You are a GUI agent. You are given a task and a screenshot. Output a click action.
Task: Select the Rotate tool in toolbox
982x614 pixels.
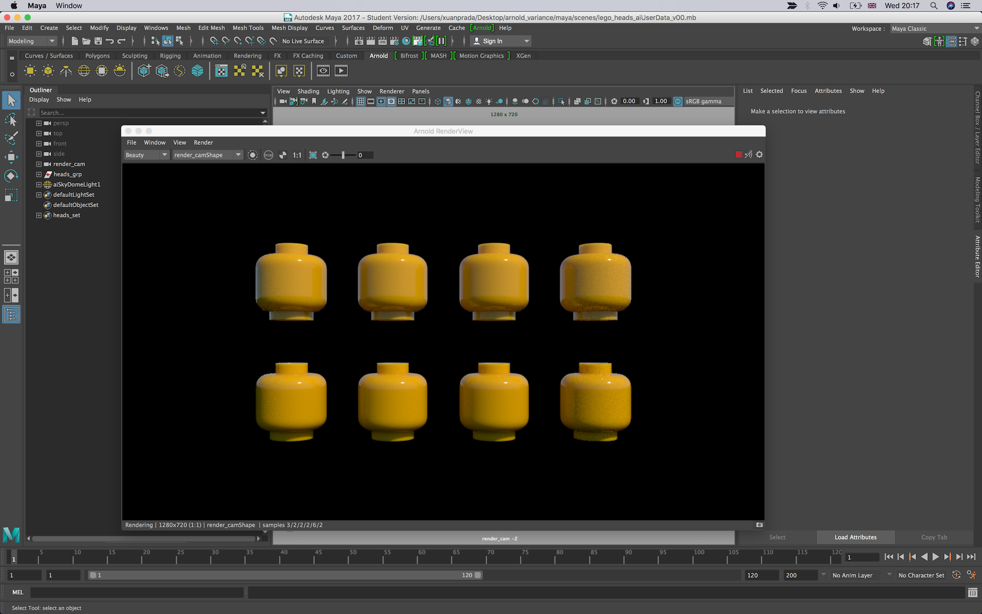11,176
